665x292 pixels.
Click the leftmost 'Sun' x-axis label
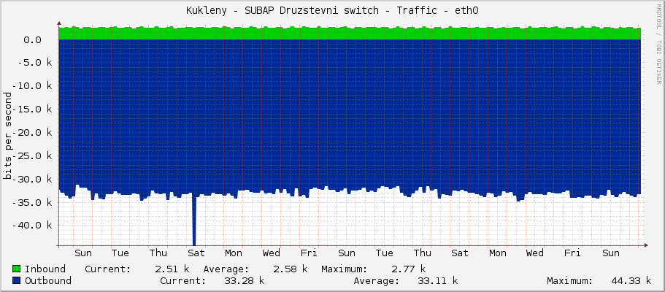point(82,253)
